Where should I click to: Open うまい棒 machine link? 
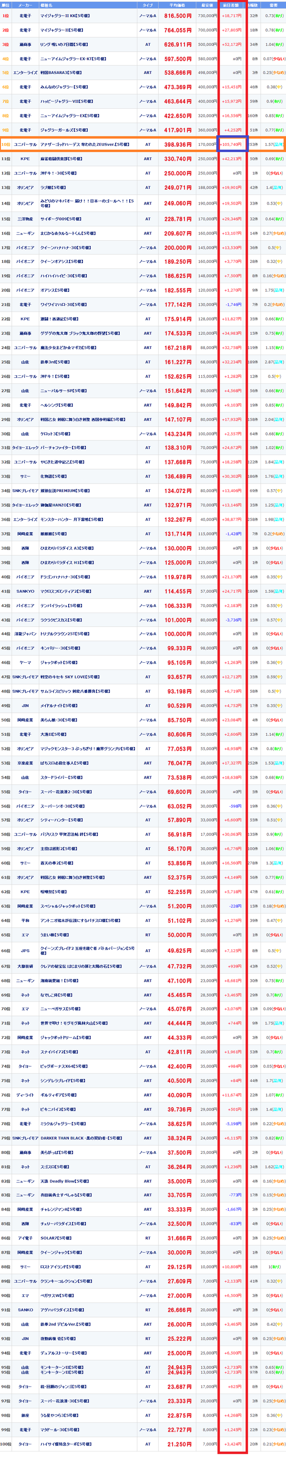pos(54,935)
